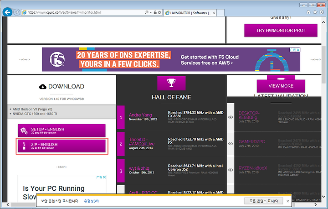Viewport: 328px width, 209px height.
Task: Click Reached 8794.33 MHz record text
Action: pyautogui.click(x=196, y=114)
